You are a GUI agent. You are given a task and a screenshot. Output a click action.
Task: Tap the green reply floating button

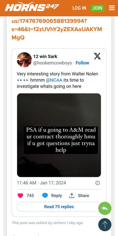pyautogui.click(x=105, y=208)
